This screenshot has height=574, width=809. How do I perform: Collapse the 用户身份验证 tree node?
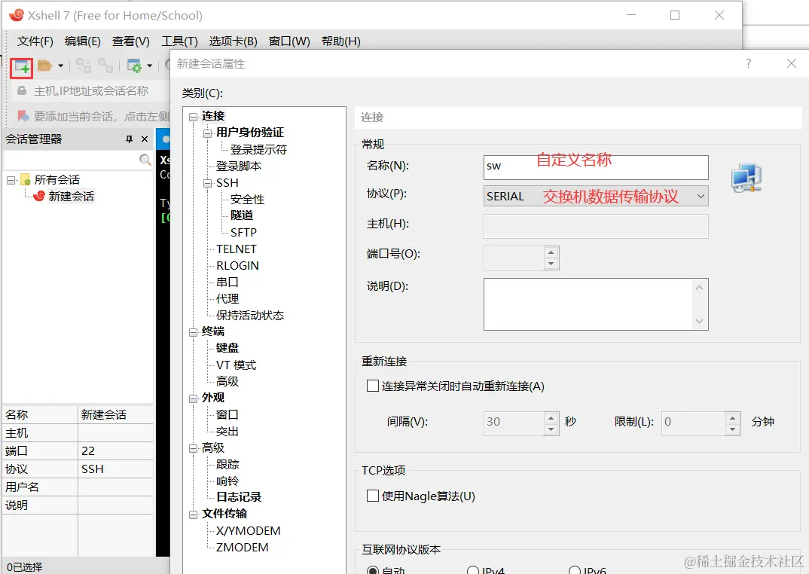tap(207, 133)
